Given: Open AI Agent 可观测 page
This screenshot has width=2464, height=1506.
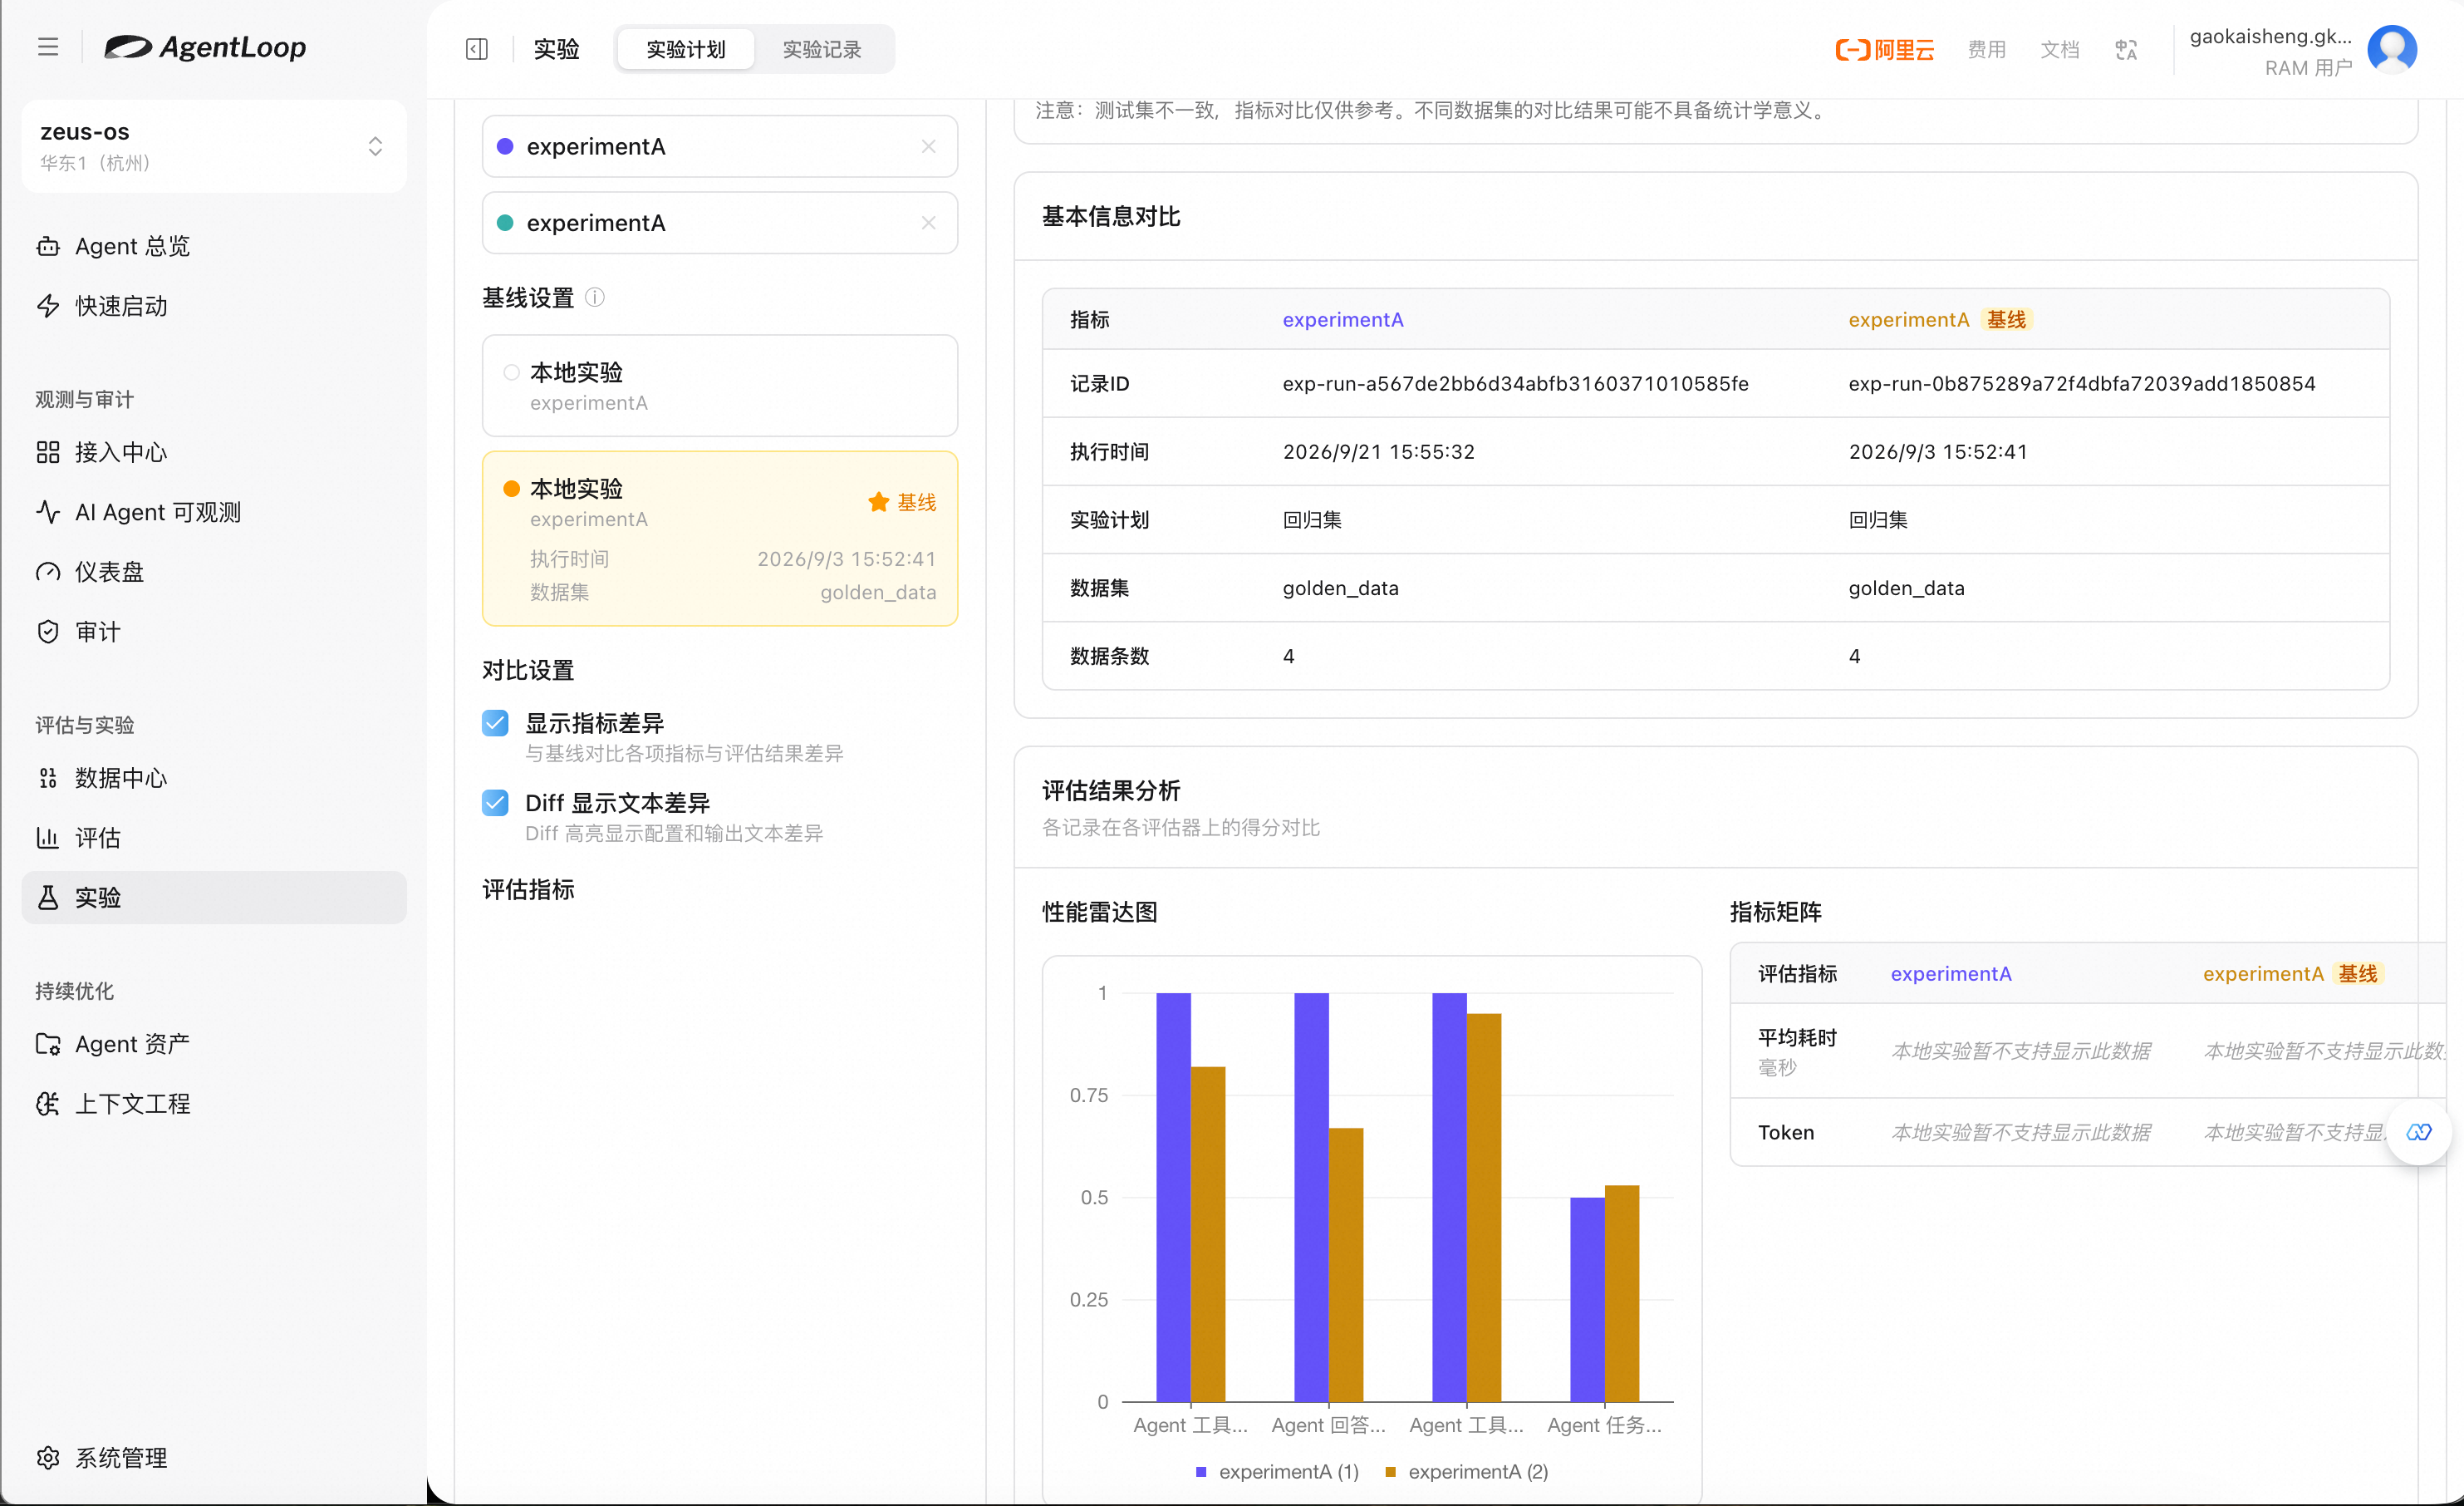Looking at the screenshot, I should pyautogui.click(x=214, y=512).
